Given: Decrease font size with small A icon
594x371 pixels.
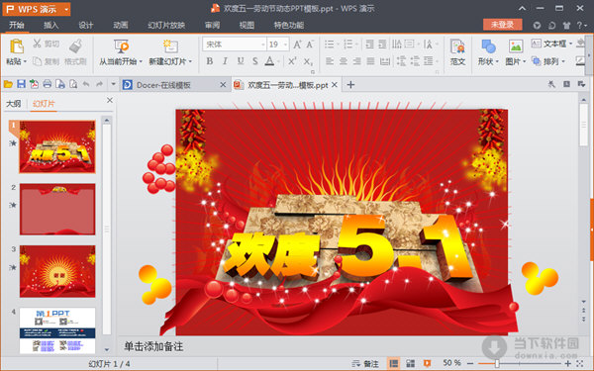Looking at the screenshot, I should 310,45.
